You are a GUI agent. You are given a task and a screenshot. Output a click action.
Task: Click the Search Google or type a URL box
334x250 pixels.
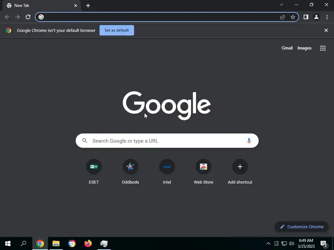[x=167, y=141]
